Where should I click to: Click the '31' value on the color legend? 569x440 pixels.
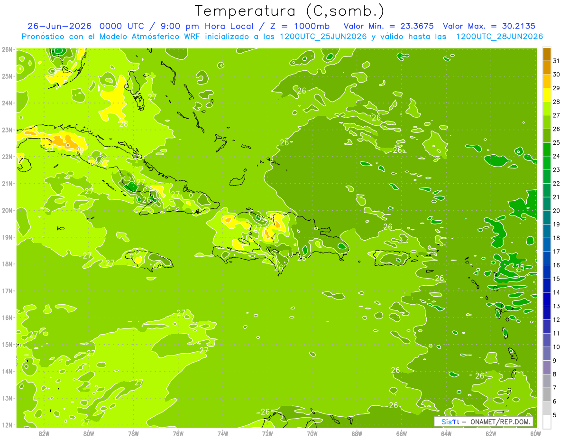(x=556, y=61)
